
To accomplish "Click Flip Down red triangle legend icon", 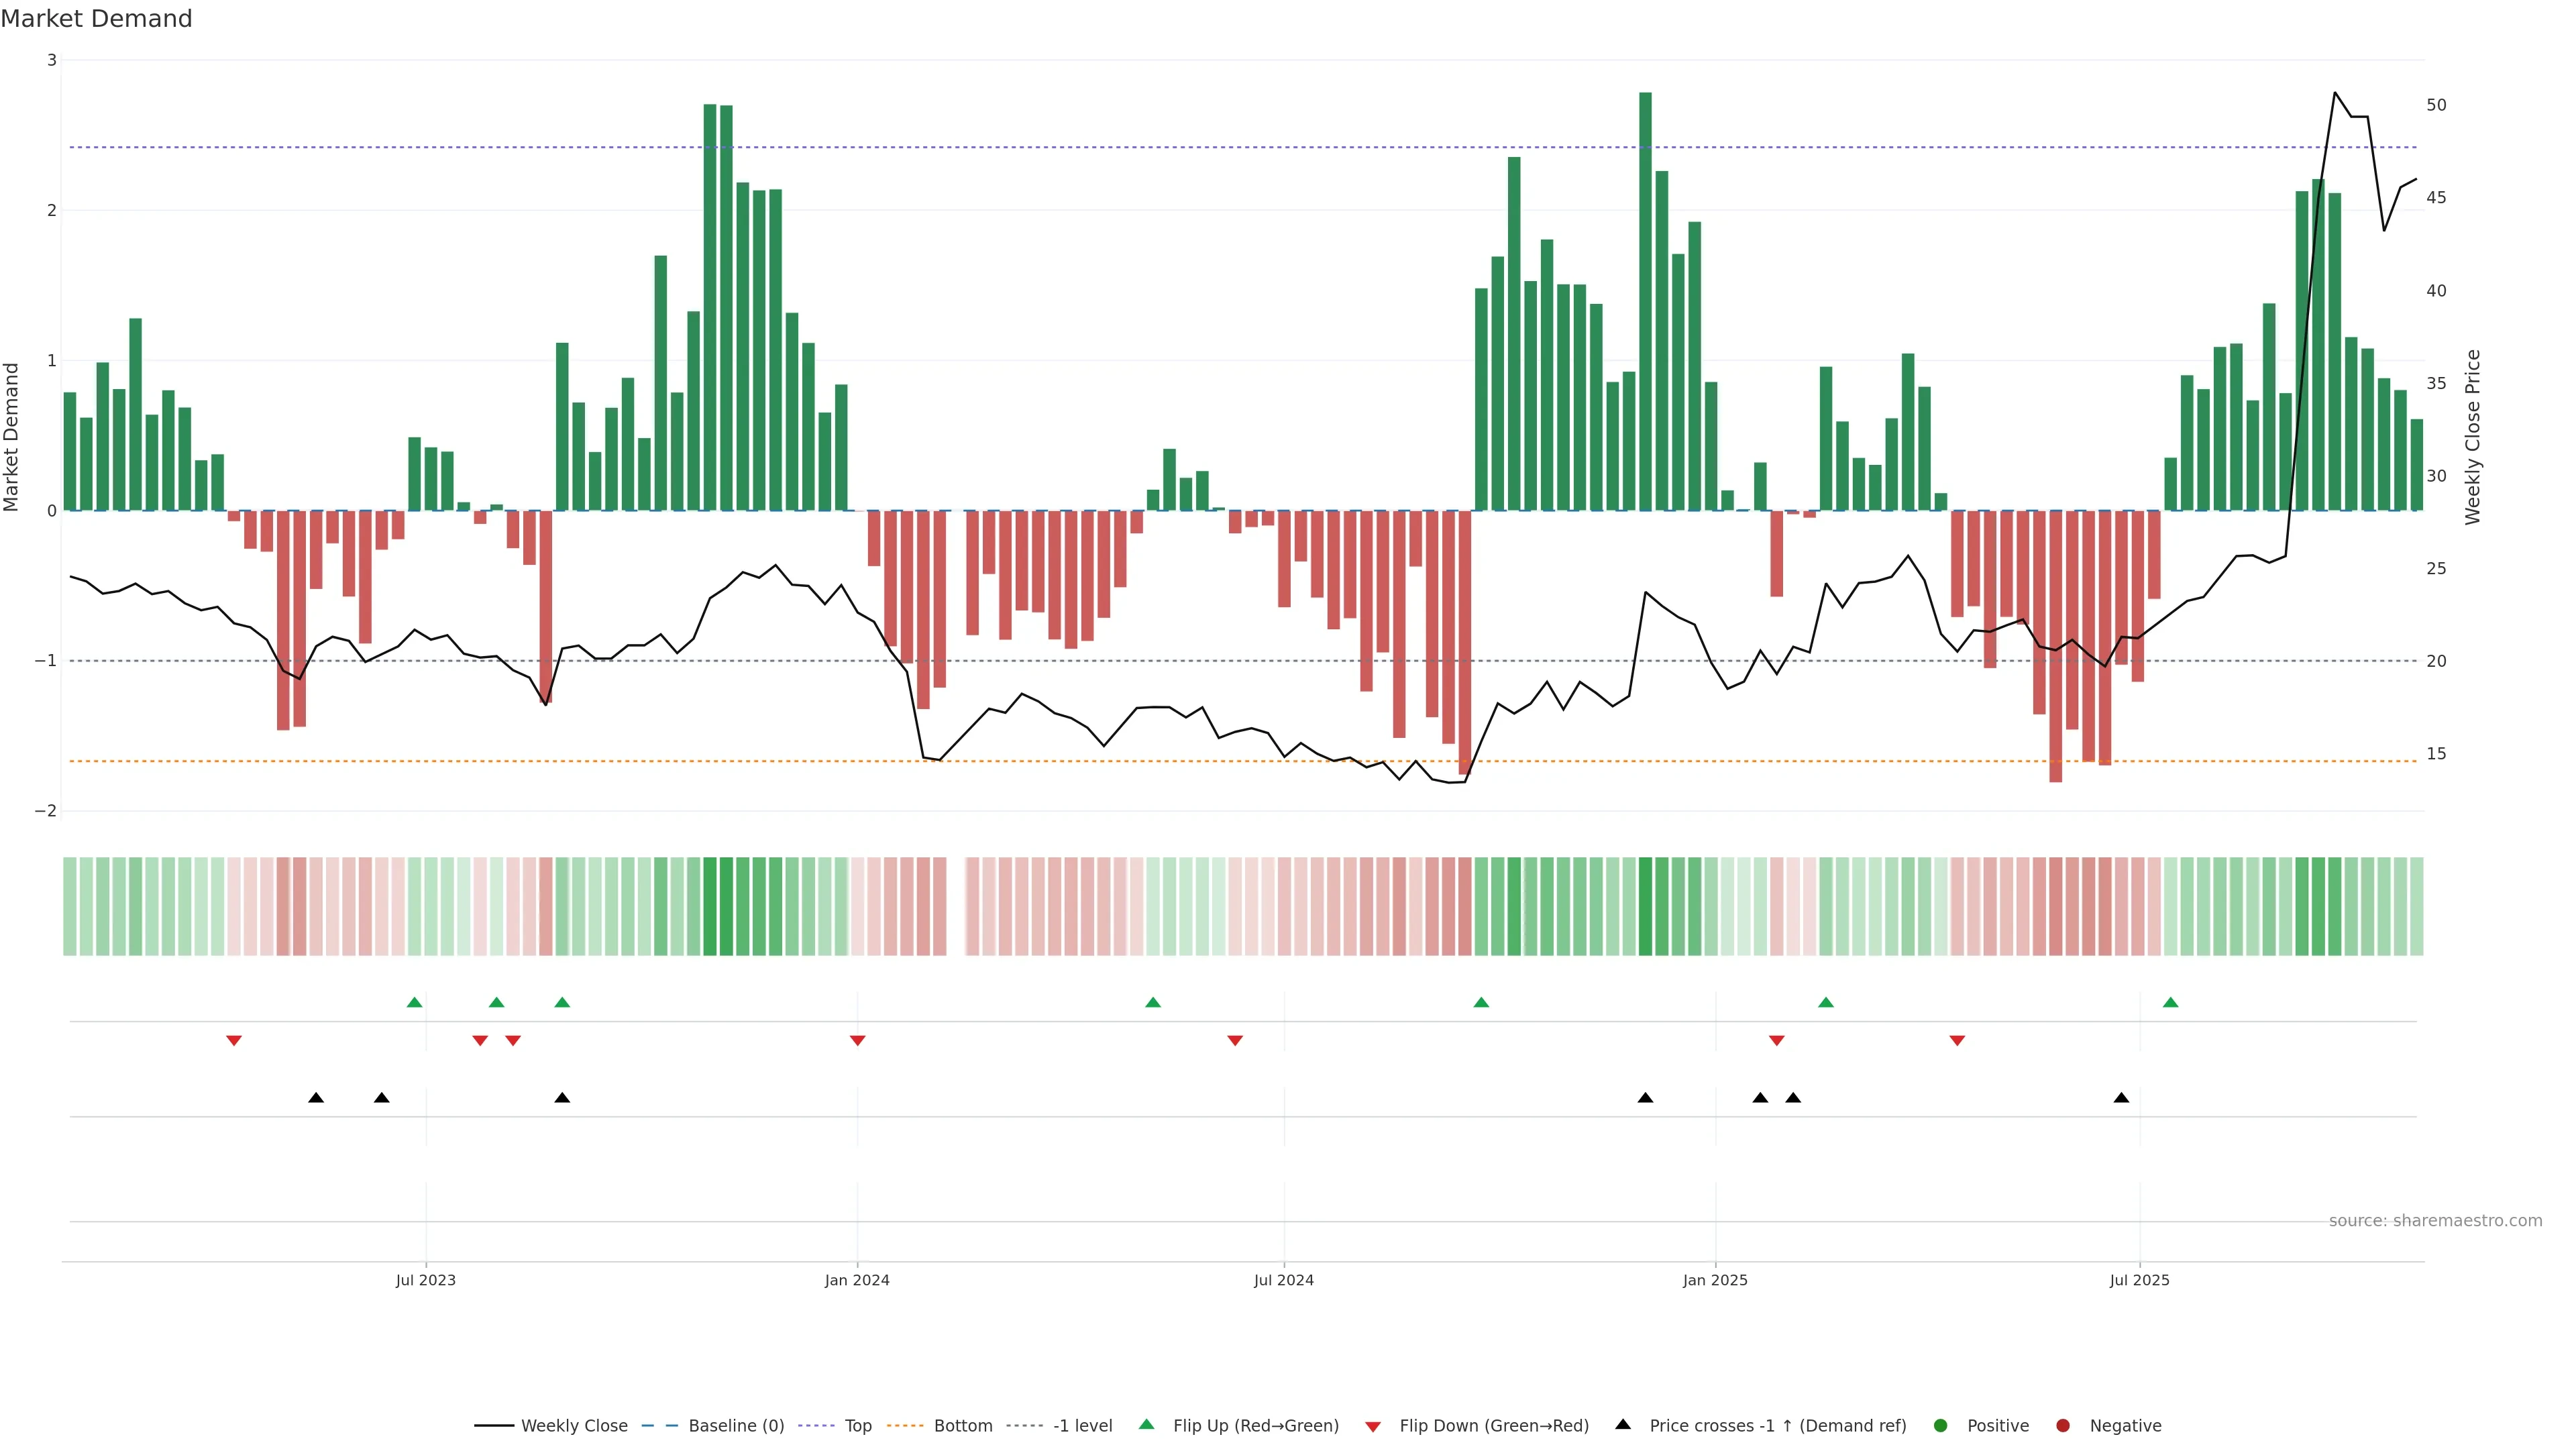I will [x=1373, y=1426].
